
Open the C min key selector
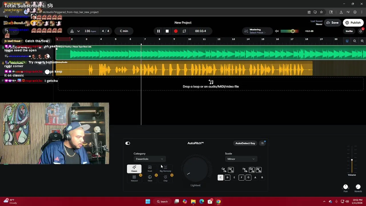click(124, 31)
